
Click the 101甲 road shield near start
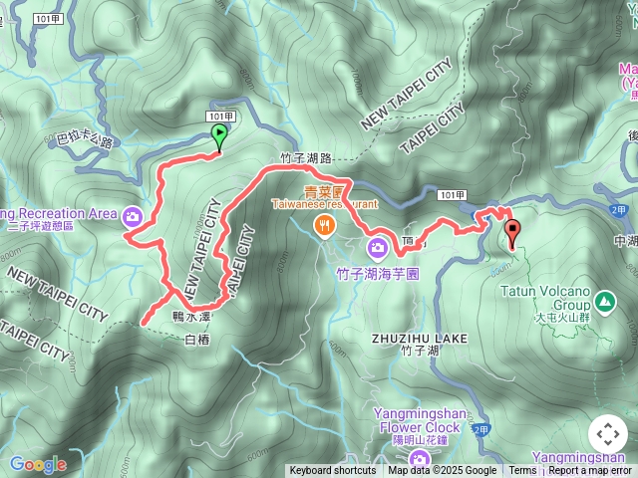point(221,118)
